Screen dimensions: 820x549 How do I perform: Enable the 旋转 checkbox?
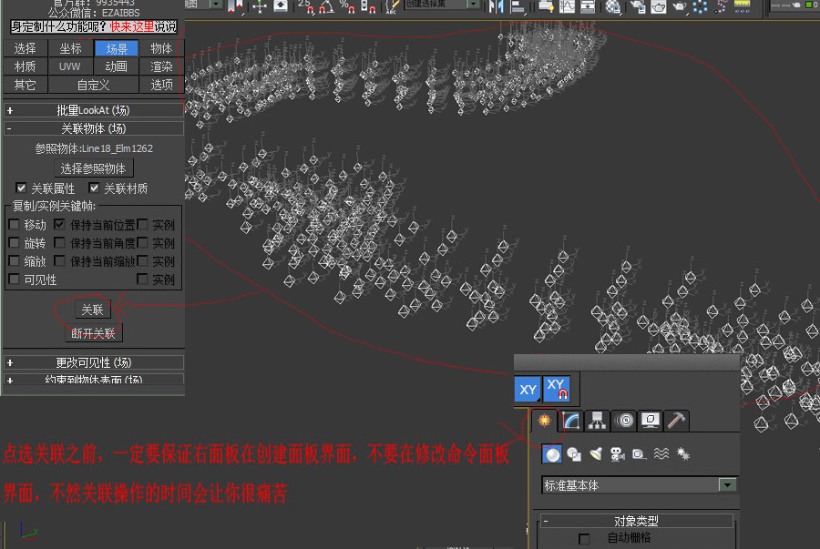(14, 243)
